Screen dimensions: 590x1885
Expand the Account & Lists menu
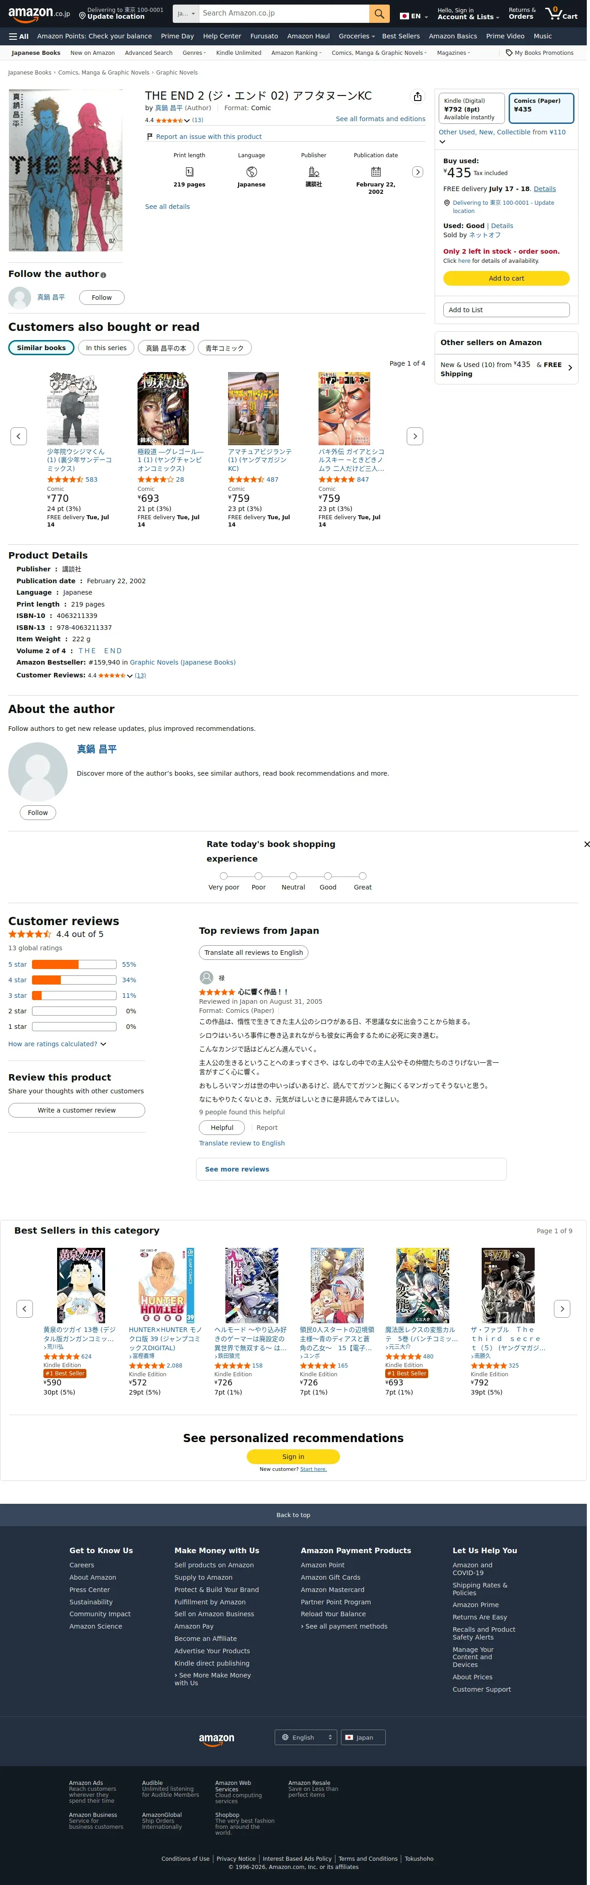pyautogui.click(x=468, y=14)
